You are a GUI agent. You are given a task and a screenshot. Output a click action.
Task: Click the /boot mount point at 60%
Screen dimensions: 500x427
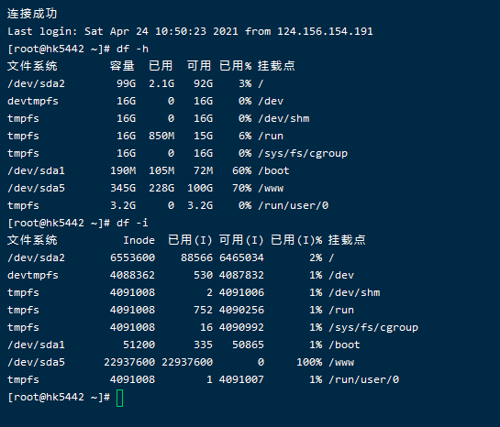(274, 170)
